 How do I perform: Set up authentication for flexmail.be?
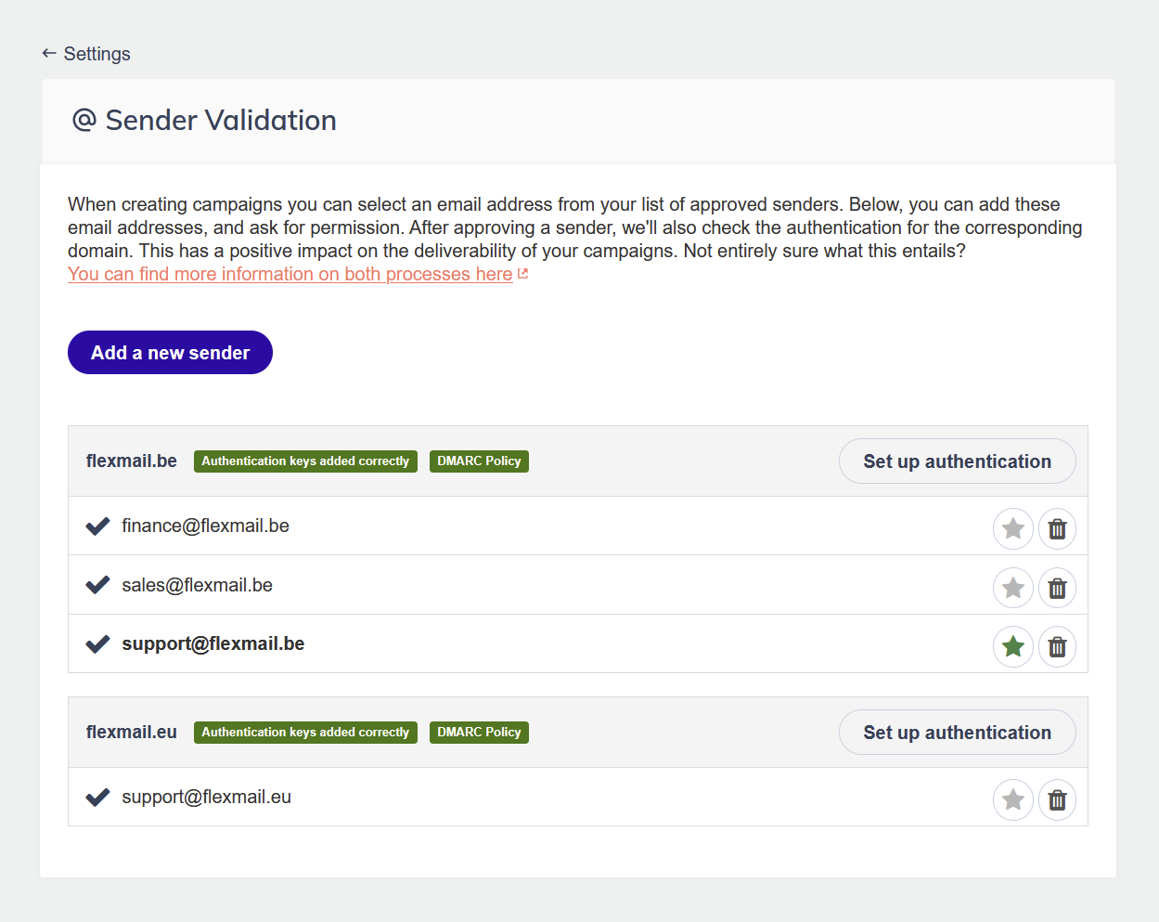[x=957, y=461]
